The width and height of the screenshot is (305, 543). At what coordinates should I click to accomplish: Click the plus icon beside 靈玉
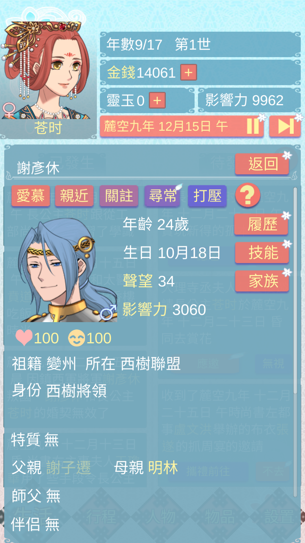tap(157, 100)
